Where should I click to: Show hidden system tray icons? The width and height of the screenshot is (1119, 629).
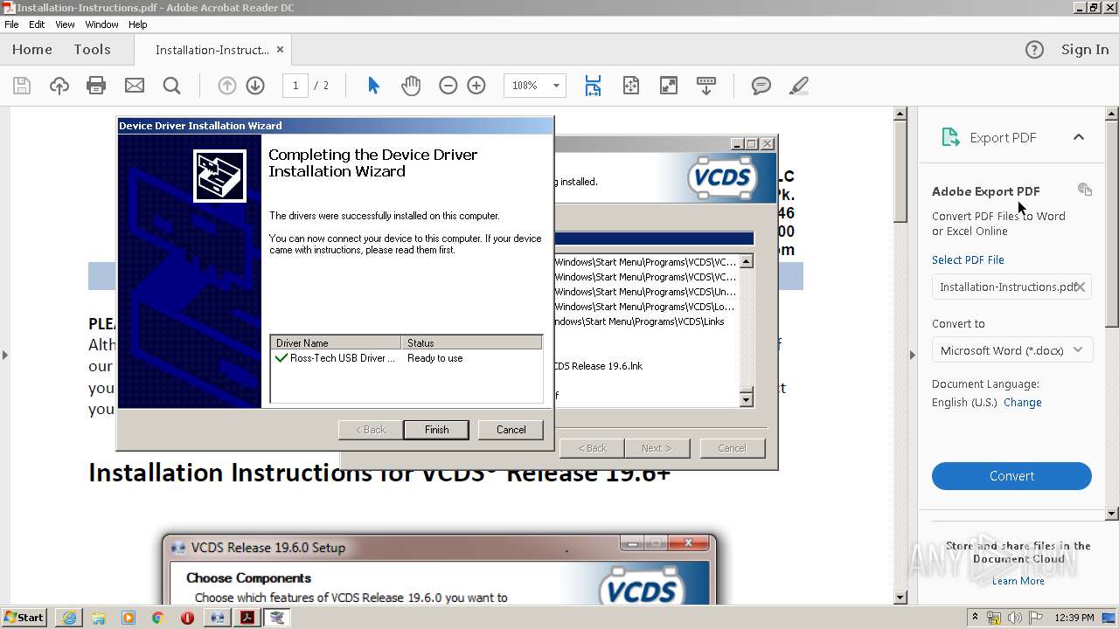[x=976, y=618]
